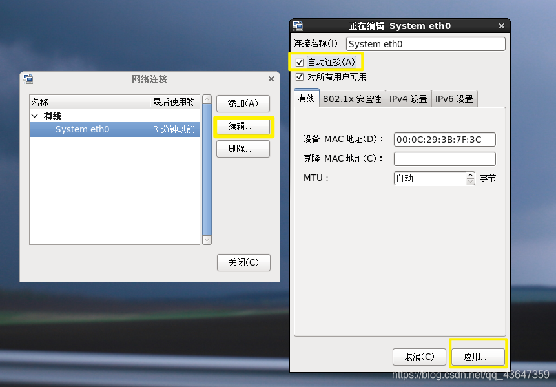Click the 连接名称 input field
The height and width of the screenshot is (387, 556).
click(x=426, y=44)
